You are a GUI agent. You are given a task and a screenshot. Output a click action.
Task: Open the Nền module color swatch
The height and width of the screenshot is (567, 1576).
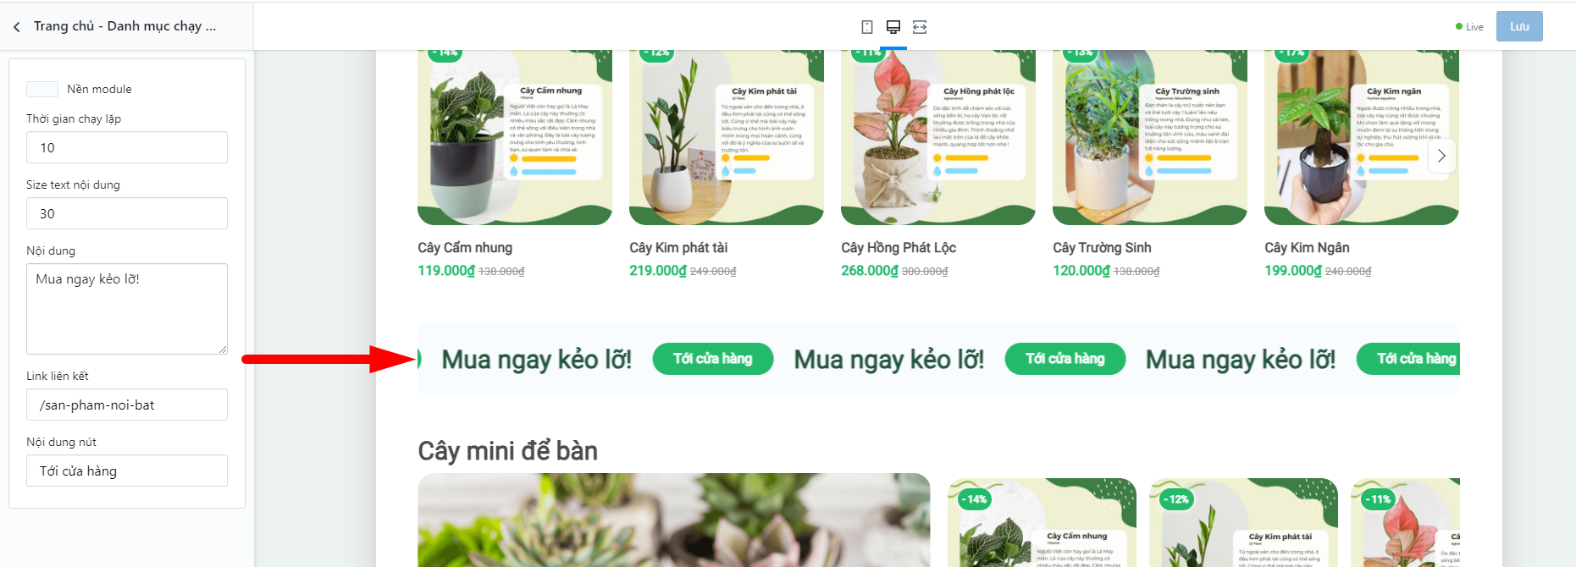42,89
